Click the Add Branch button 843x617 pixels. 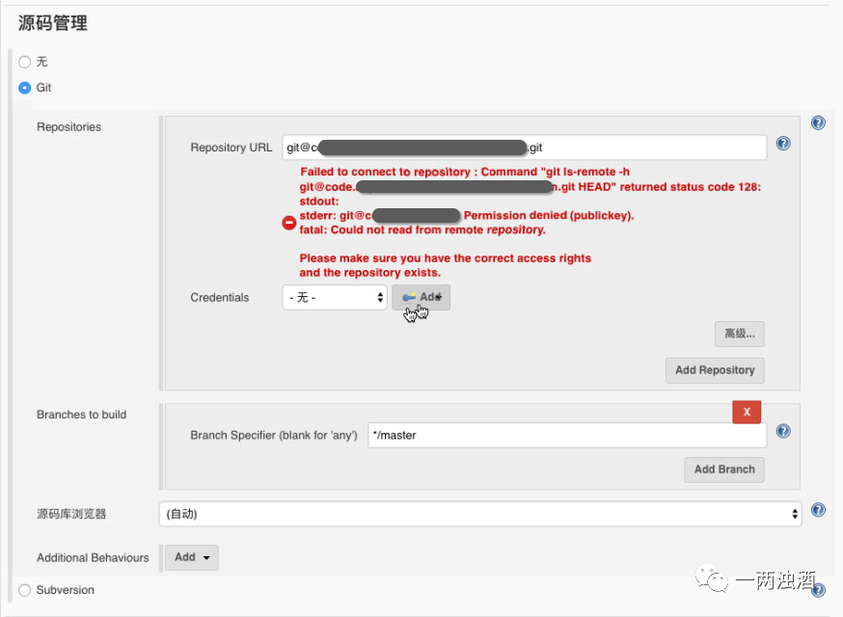coord(724,469)
